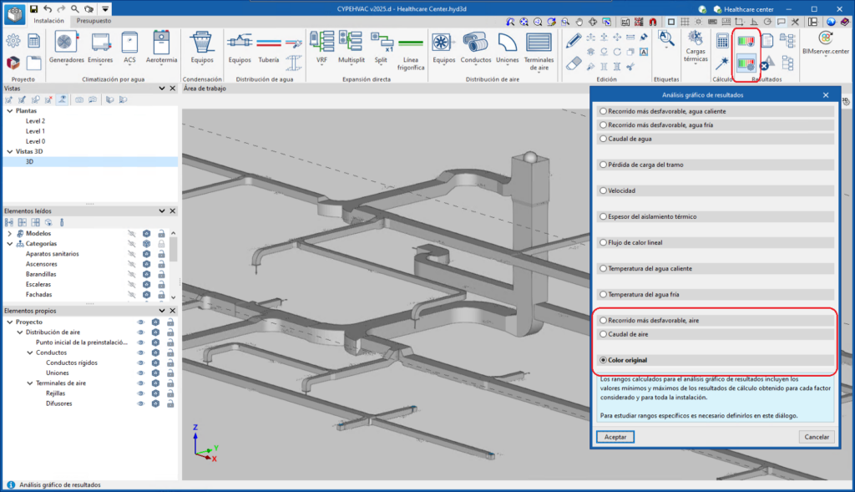Screen dimensions: 855x492
Task: Open the Aerotermia tool
Action: point(161,43)
